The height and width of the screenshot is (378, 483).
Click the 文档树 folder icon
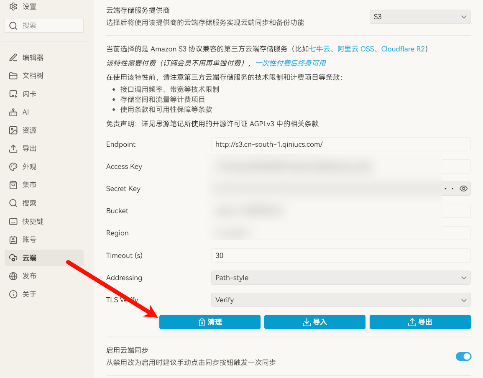13,76
